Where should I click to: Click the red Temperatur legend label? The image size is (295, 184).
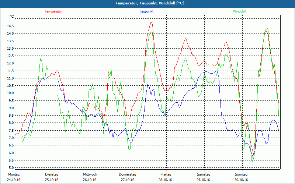(53, 11)
